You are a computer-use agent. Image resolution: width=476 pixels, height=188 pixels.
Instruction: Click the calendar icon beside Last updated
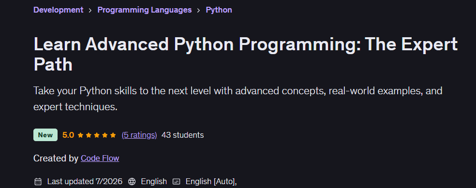(38, 182)
